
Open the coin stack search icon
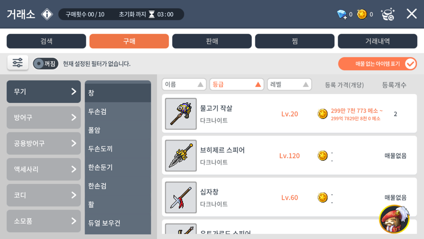click(388, 14)
